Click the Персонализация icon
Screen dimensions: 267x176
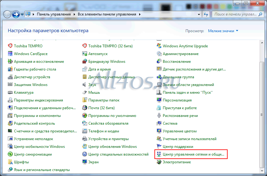[x=159, y=100]
